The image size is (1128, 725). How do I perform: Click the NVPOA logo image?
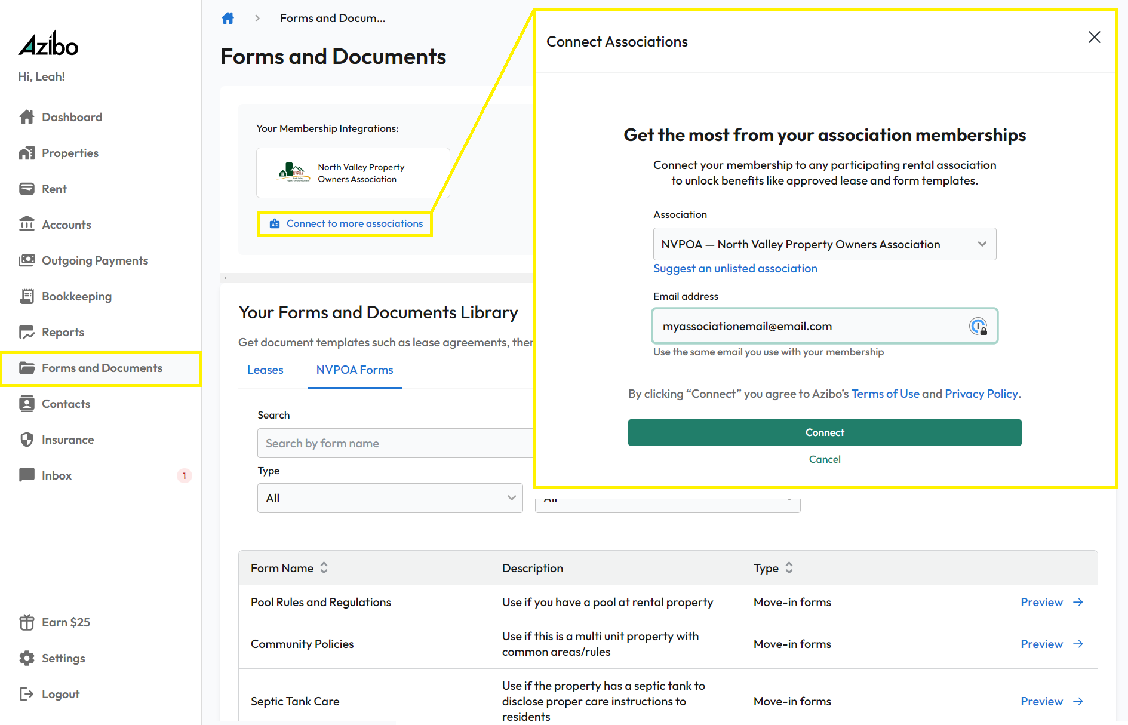click(294, 173)
